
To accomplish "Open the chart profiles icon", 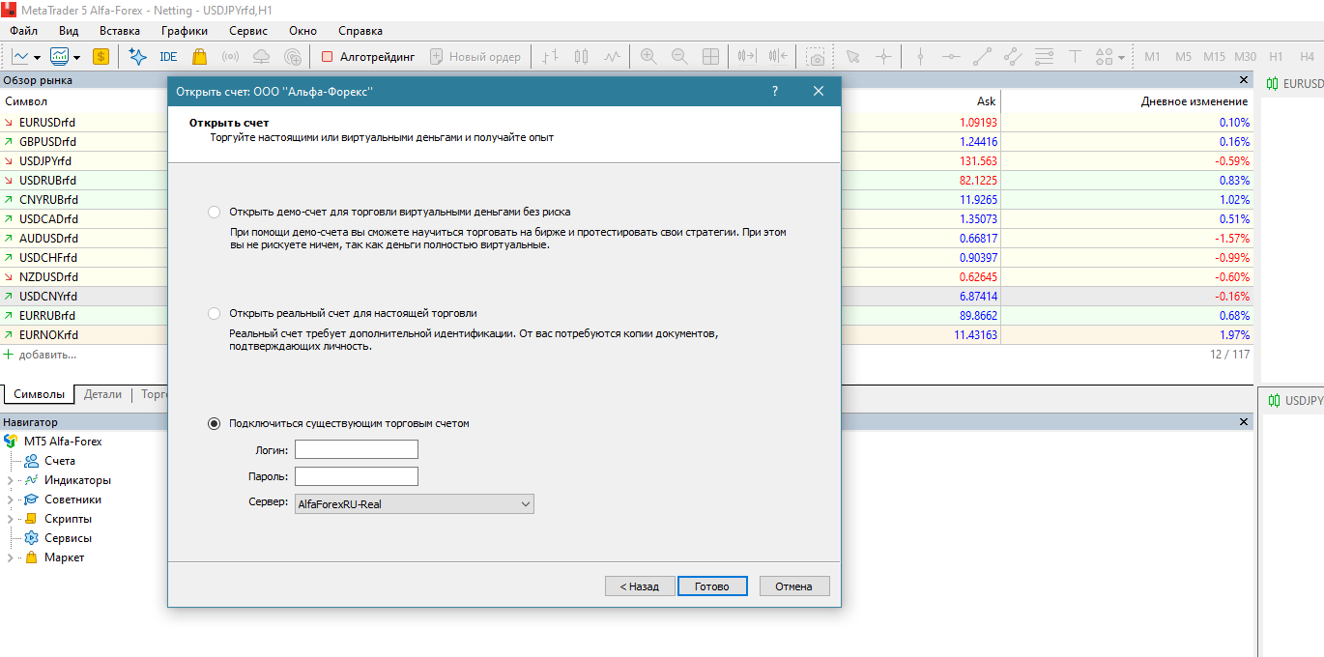I will (x=60, y=57).
